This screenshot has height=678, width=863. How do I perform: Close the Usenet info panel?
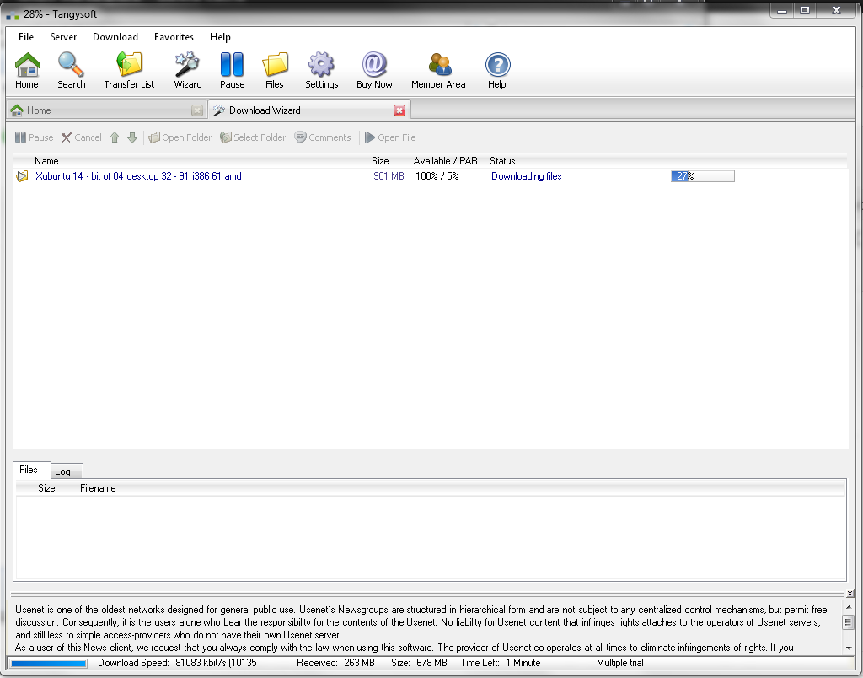click(x=850, y=594)
